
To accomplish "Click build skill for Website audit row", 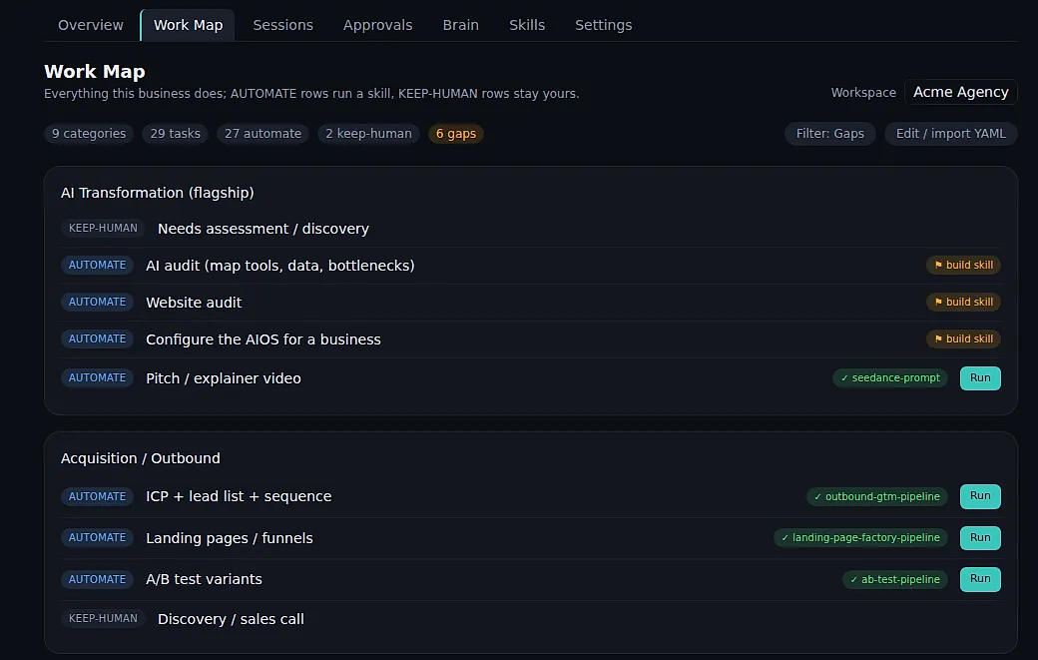I will pyautogui.click(x=963, y=302).
